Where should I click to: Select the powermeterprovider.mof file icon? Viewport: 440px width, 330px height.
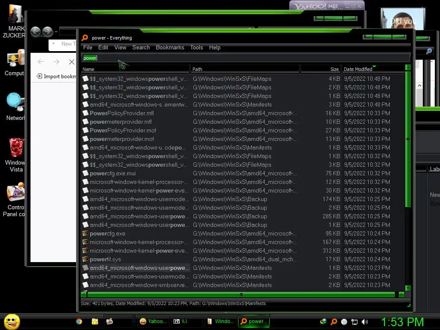[x=86, y=139]
